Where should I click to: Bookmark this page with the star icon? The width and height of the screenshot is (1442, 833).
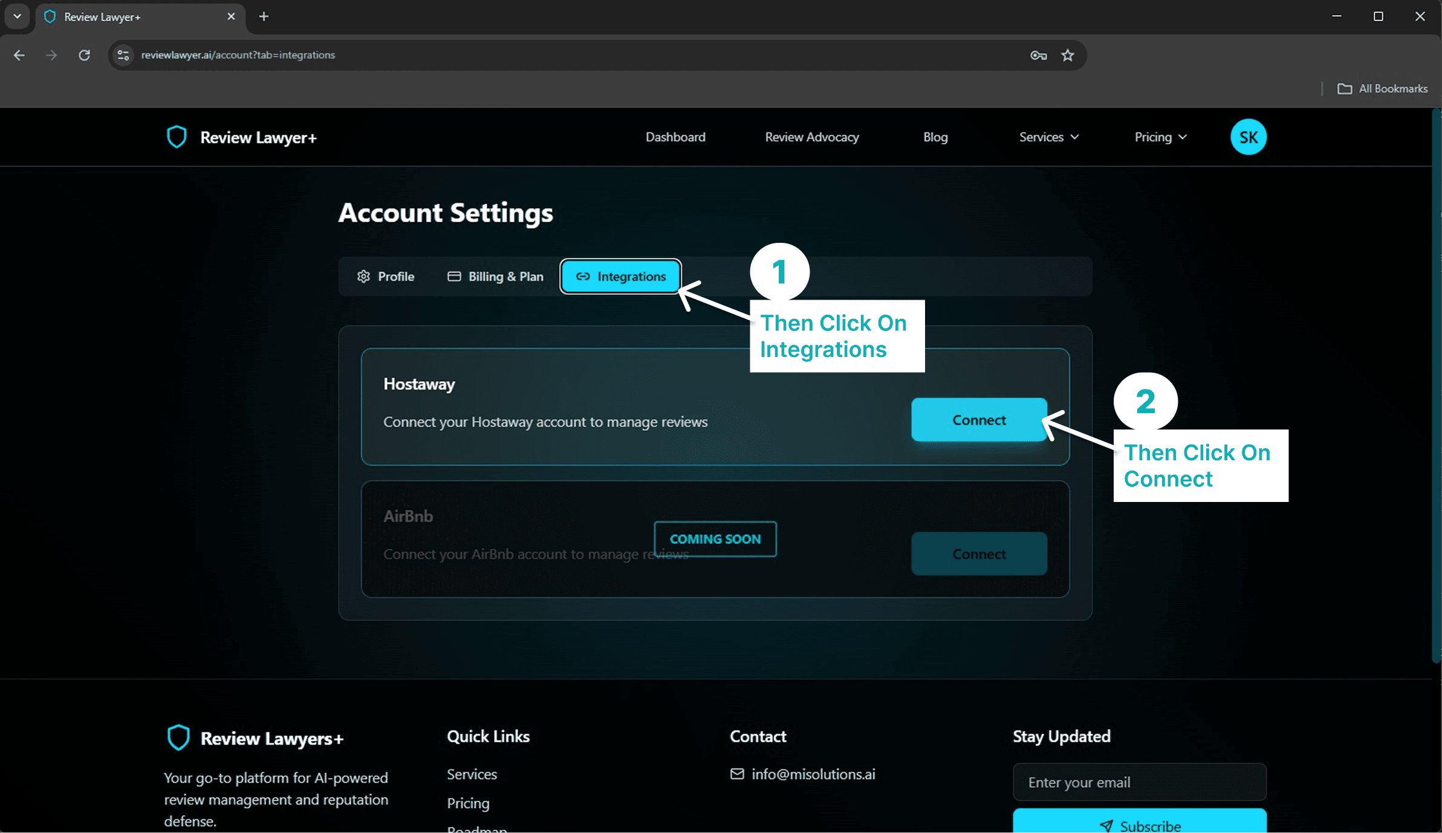click(1068, 55)
